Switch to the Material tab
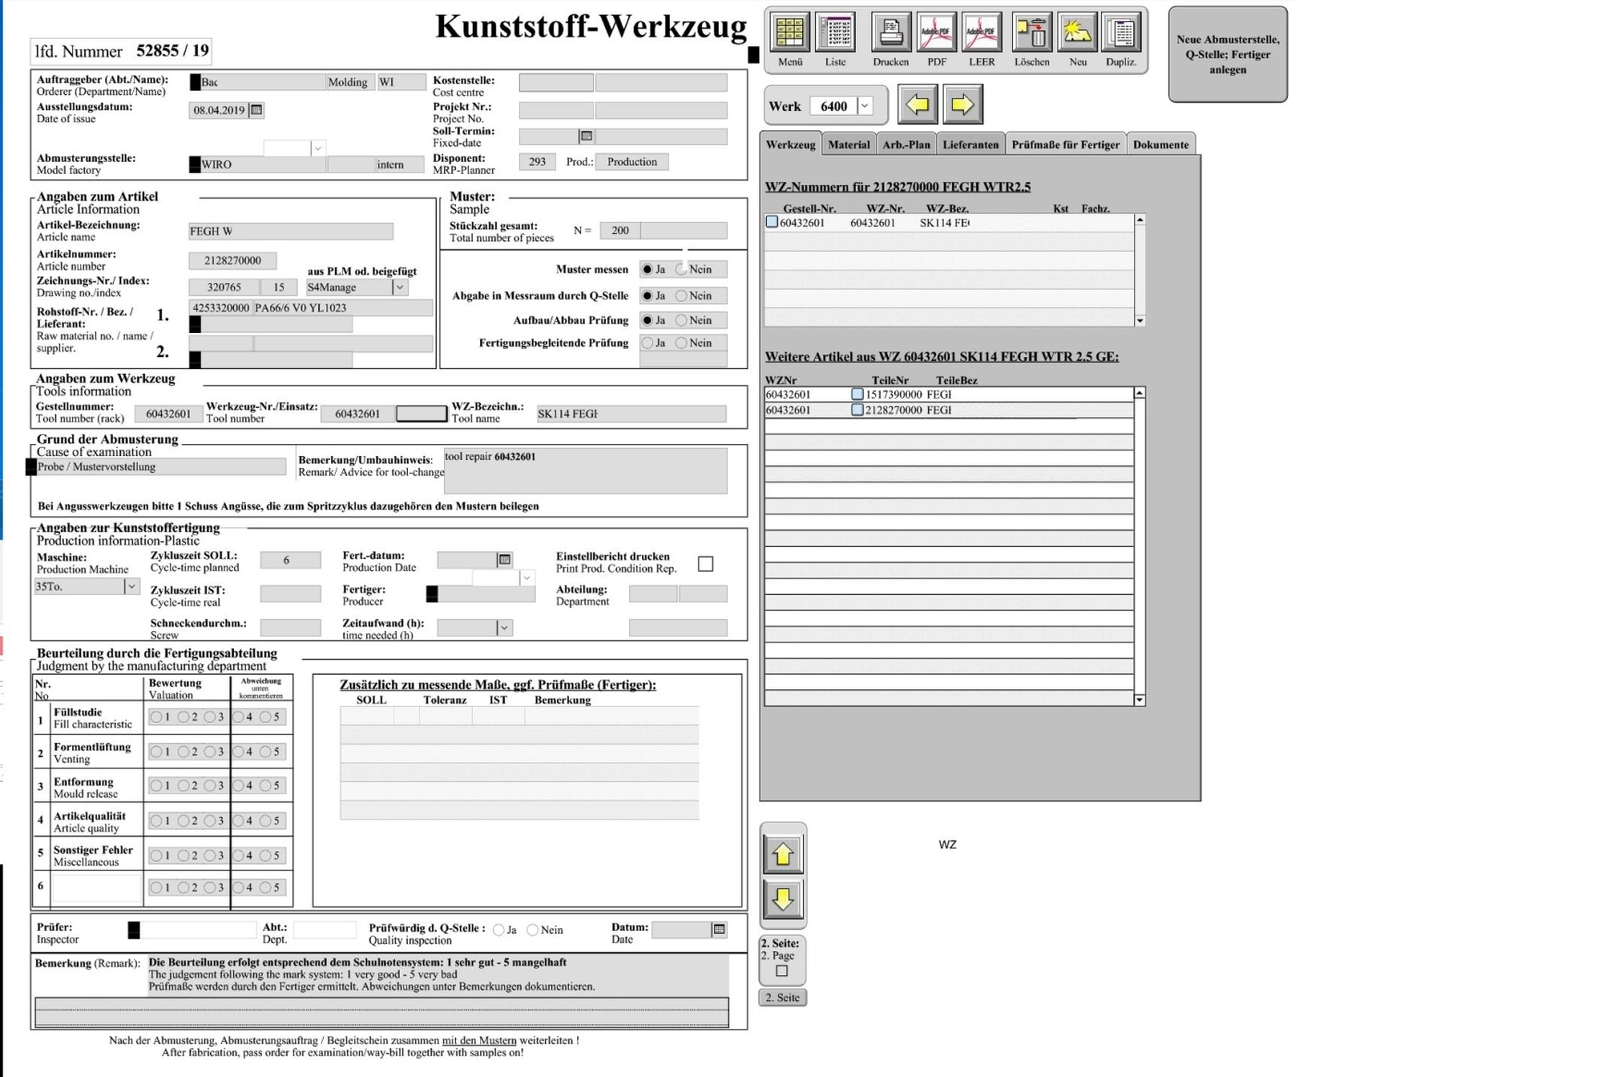 [x=848, y=144]
